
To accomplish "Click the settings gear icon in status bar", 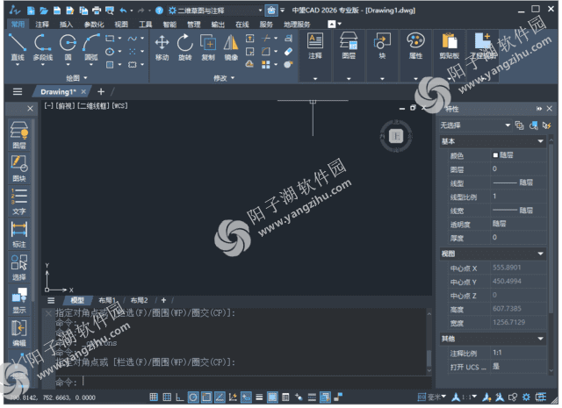I will click(x=526, y=397).
